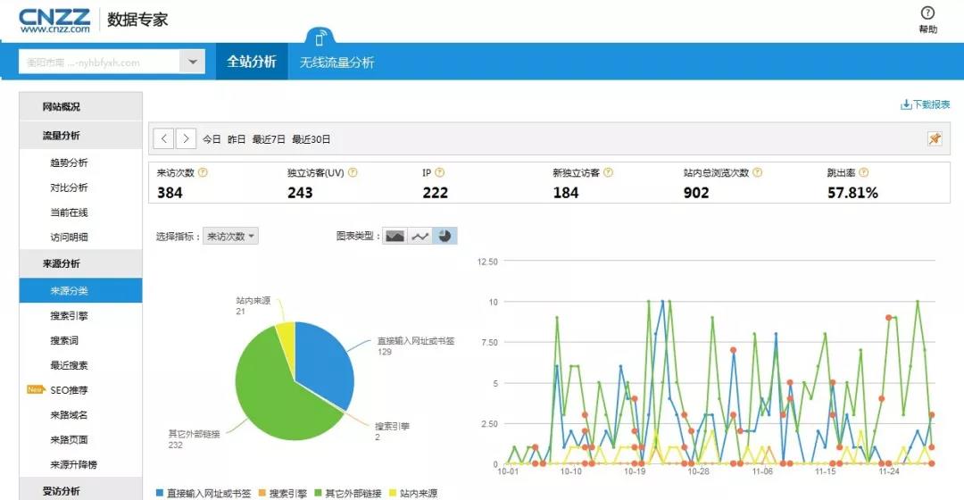
Task: Switch chart type to area chart
Action: pos(395,237)
